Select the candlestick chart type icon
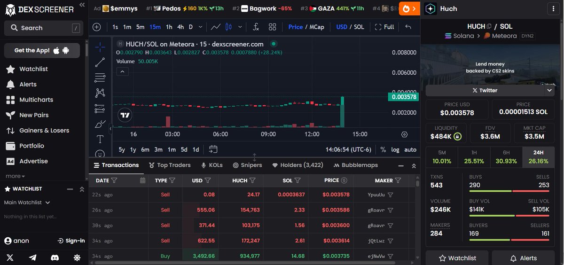The image size is (564, 265). click(x=228, y=27)
